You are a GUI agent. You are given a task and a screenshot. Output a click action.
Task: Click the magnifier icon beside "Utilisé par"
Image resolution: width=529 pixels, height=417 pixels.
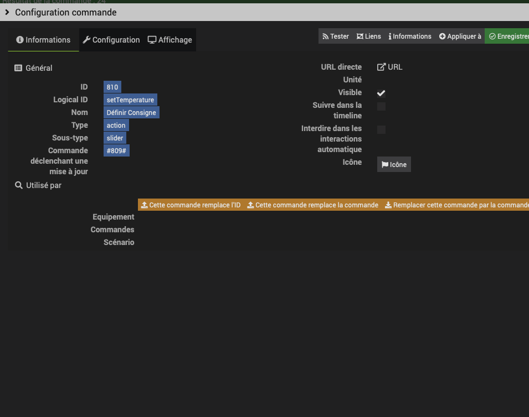(19, 185)
